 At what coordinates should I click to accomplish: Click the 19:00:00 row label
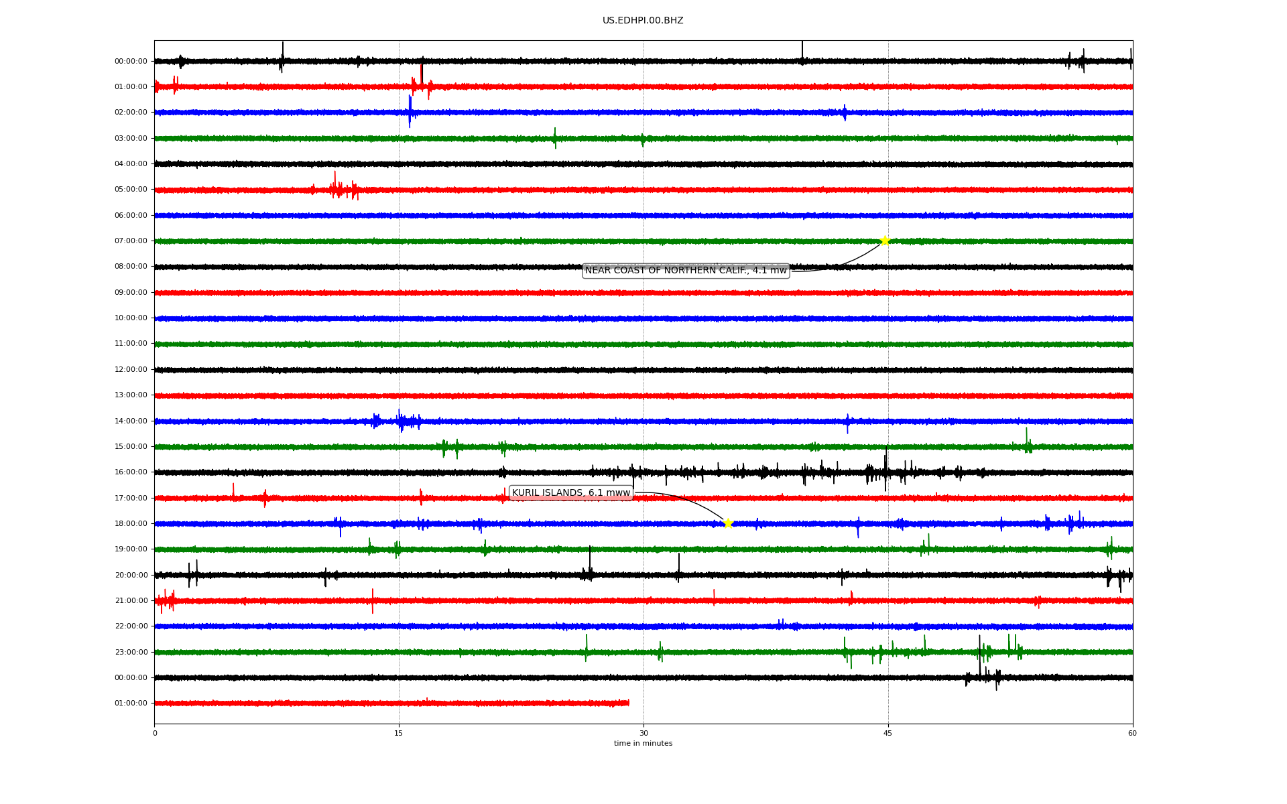click(131, 549)
